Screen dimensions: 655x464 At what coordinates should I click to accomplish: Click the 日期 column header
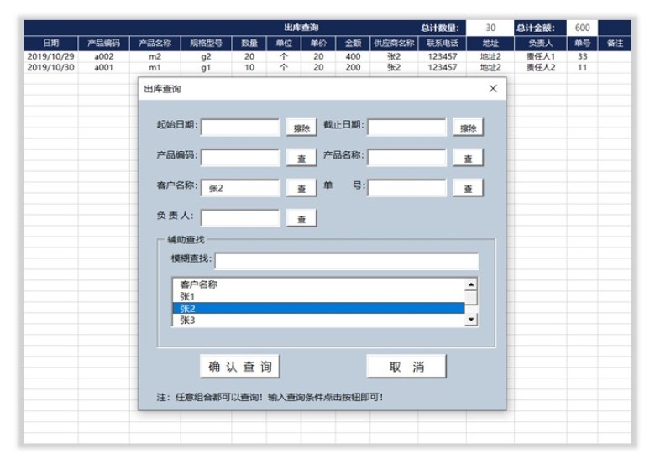(x=50, y=43)
